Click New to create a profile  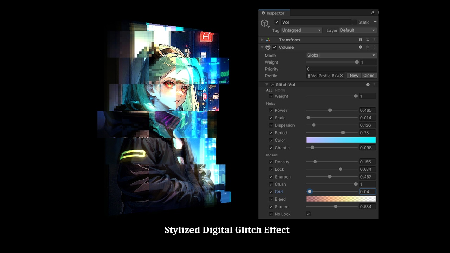pyautogui.click(x=354, y=76)
